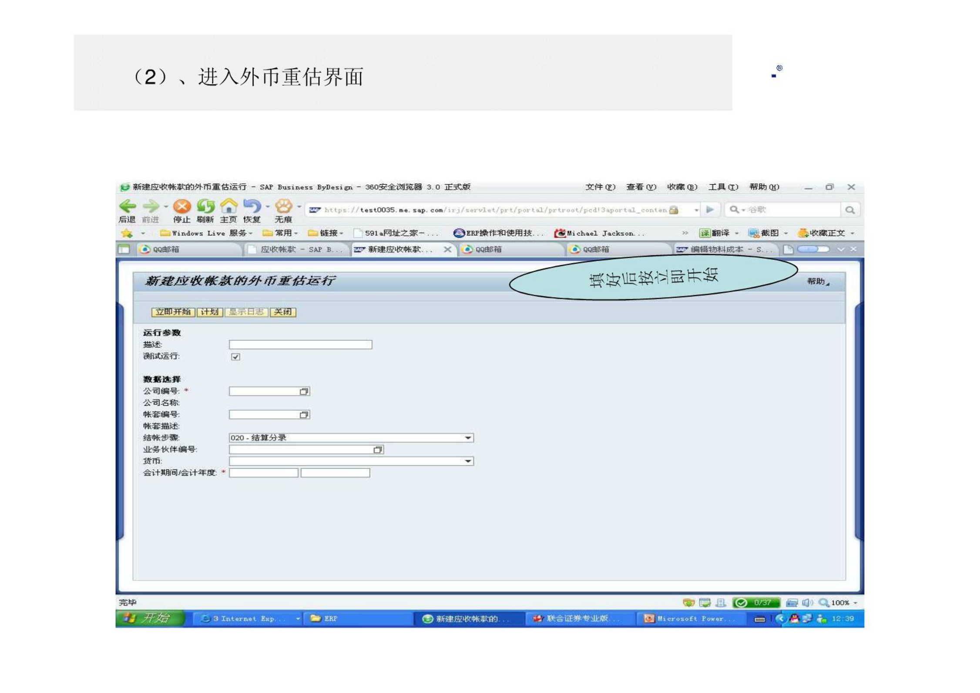Click the 会计期间 first input field

[x=263, y=473]
